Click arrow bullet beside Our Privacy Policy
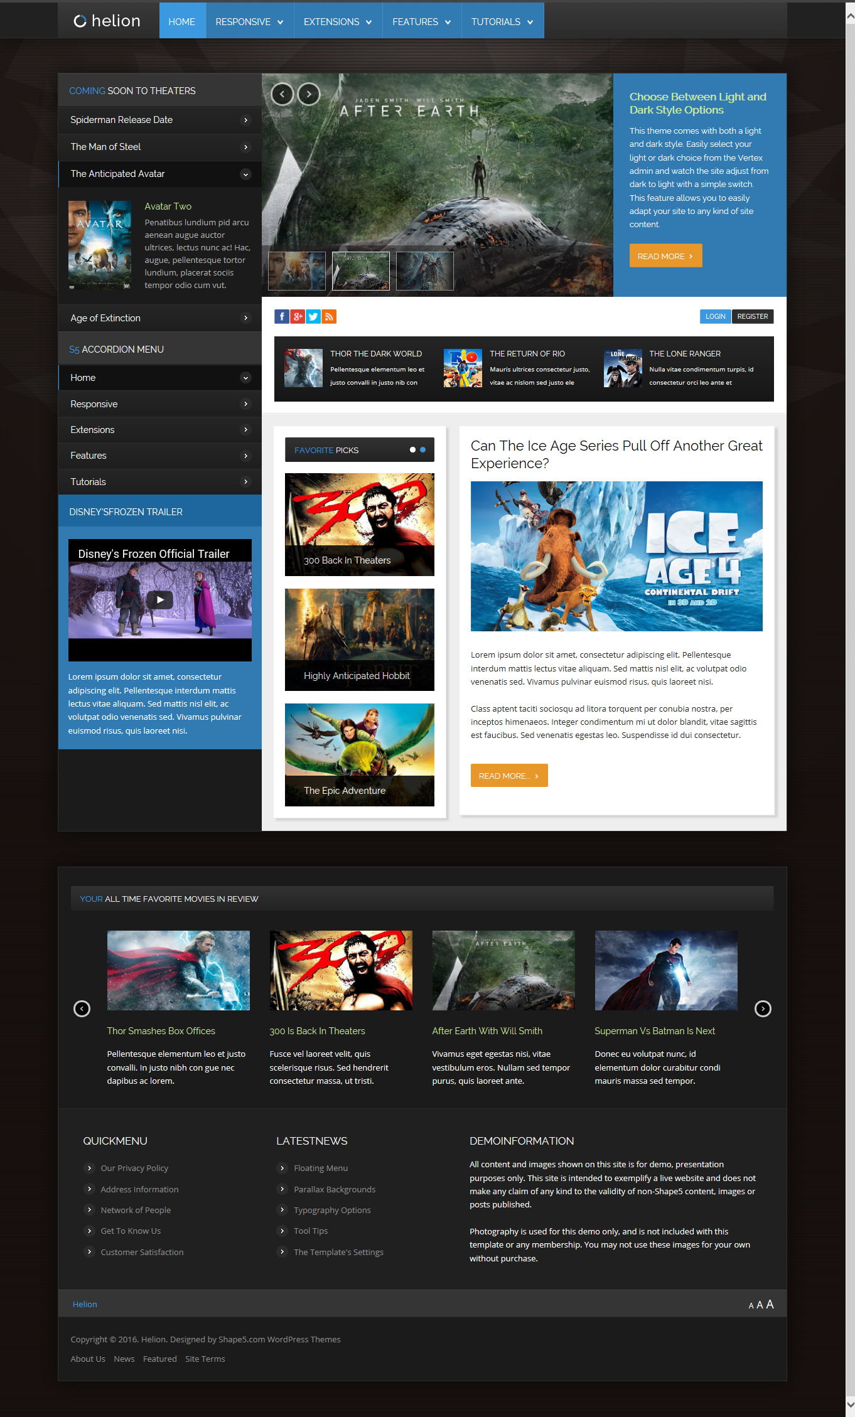Viewport: 855px width, 1417px height. coord(89,1168)
